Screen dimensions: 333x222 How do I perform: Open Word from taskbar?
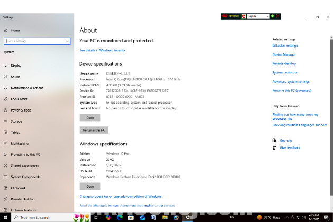coord(153,217)
